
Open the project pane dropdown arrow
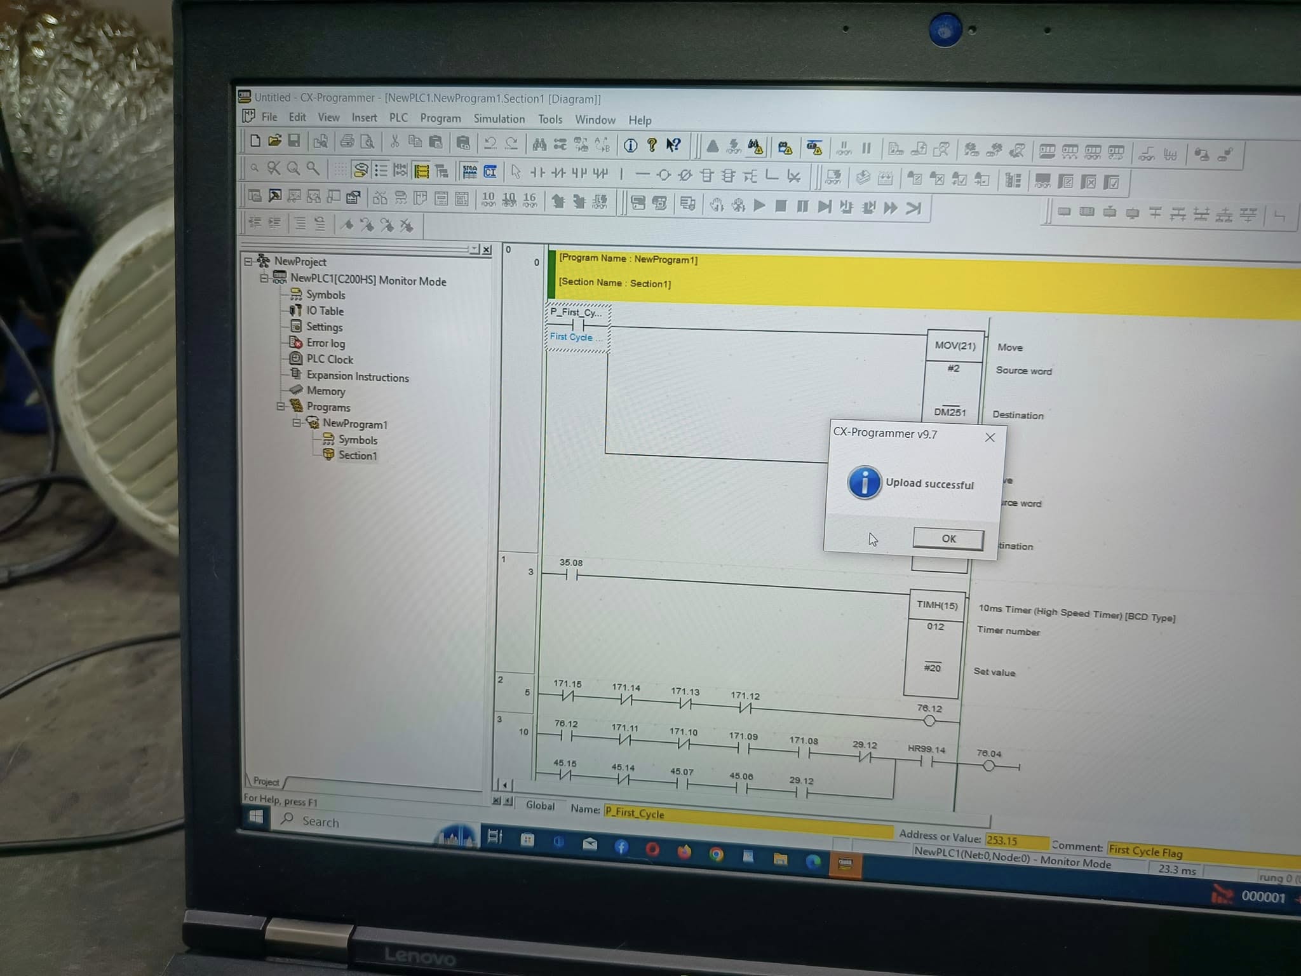pos(475,248)
